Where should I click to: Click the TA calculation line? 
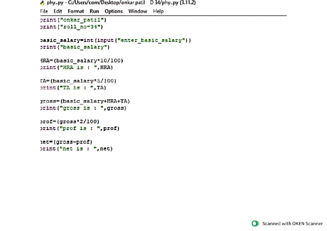(78, 81)
